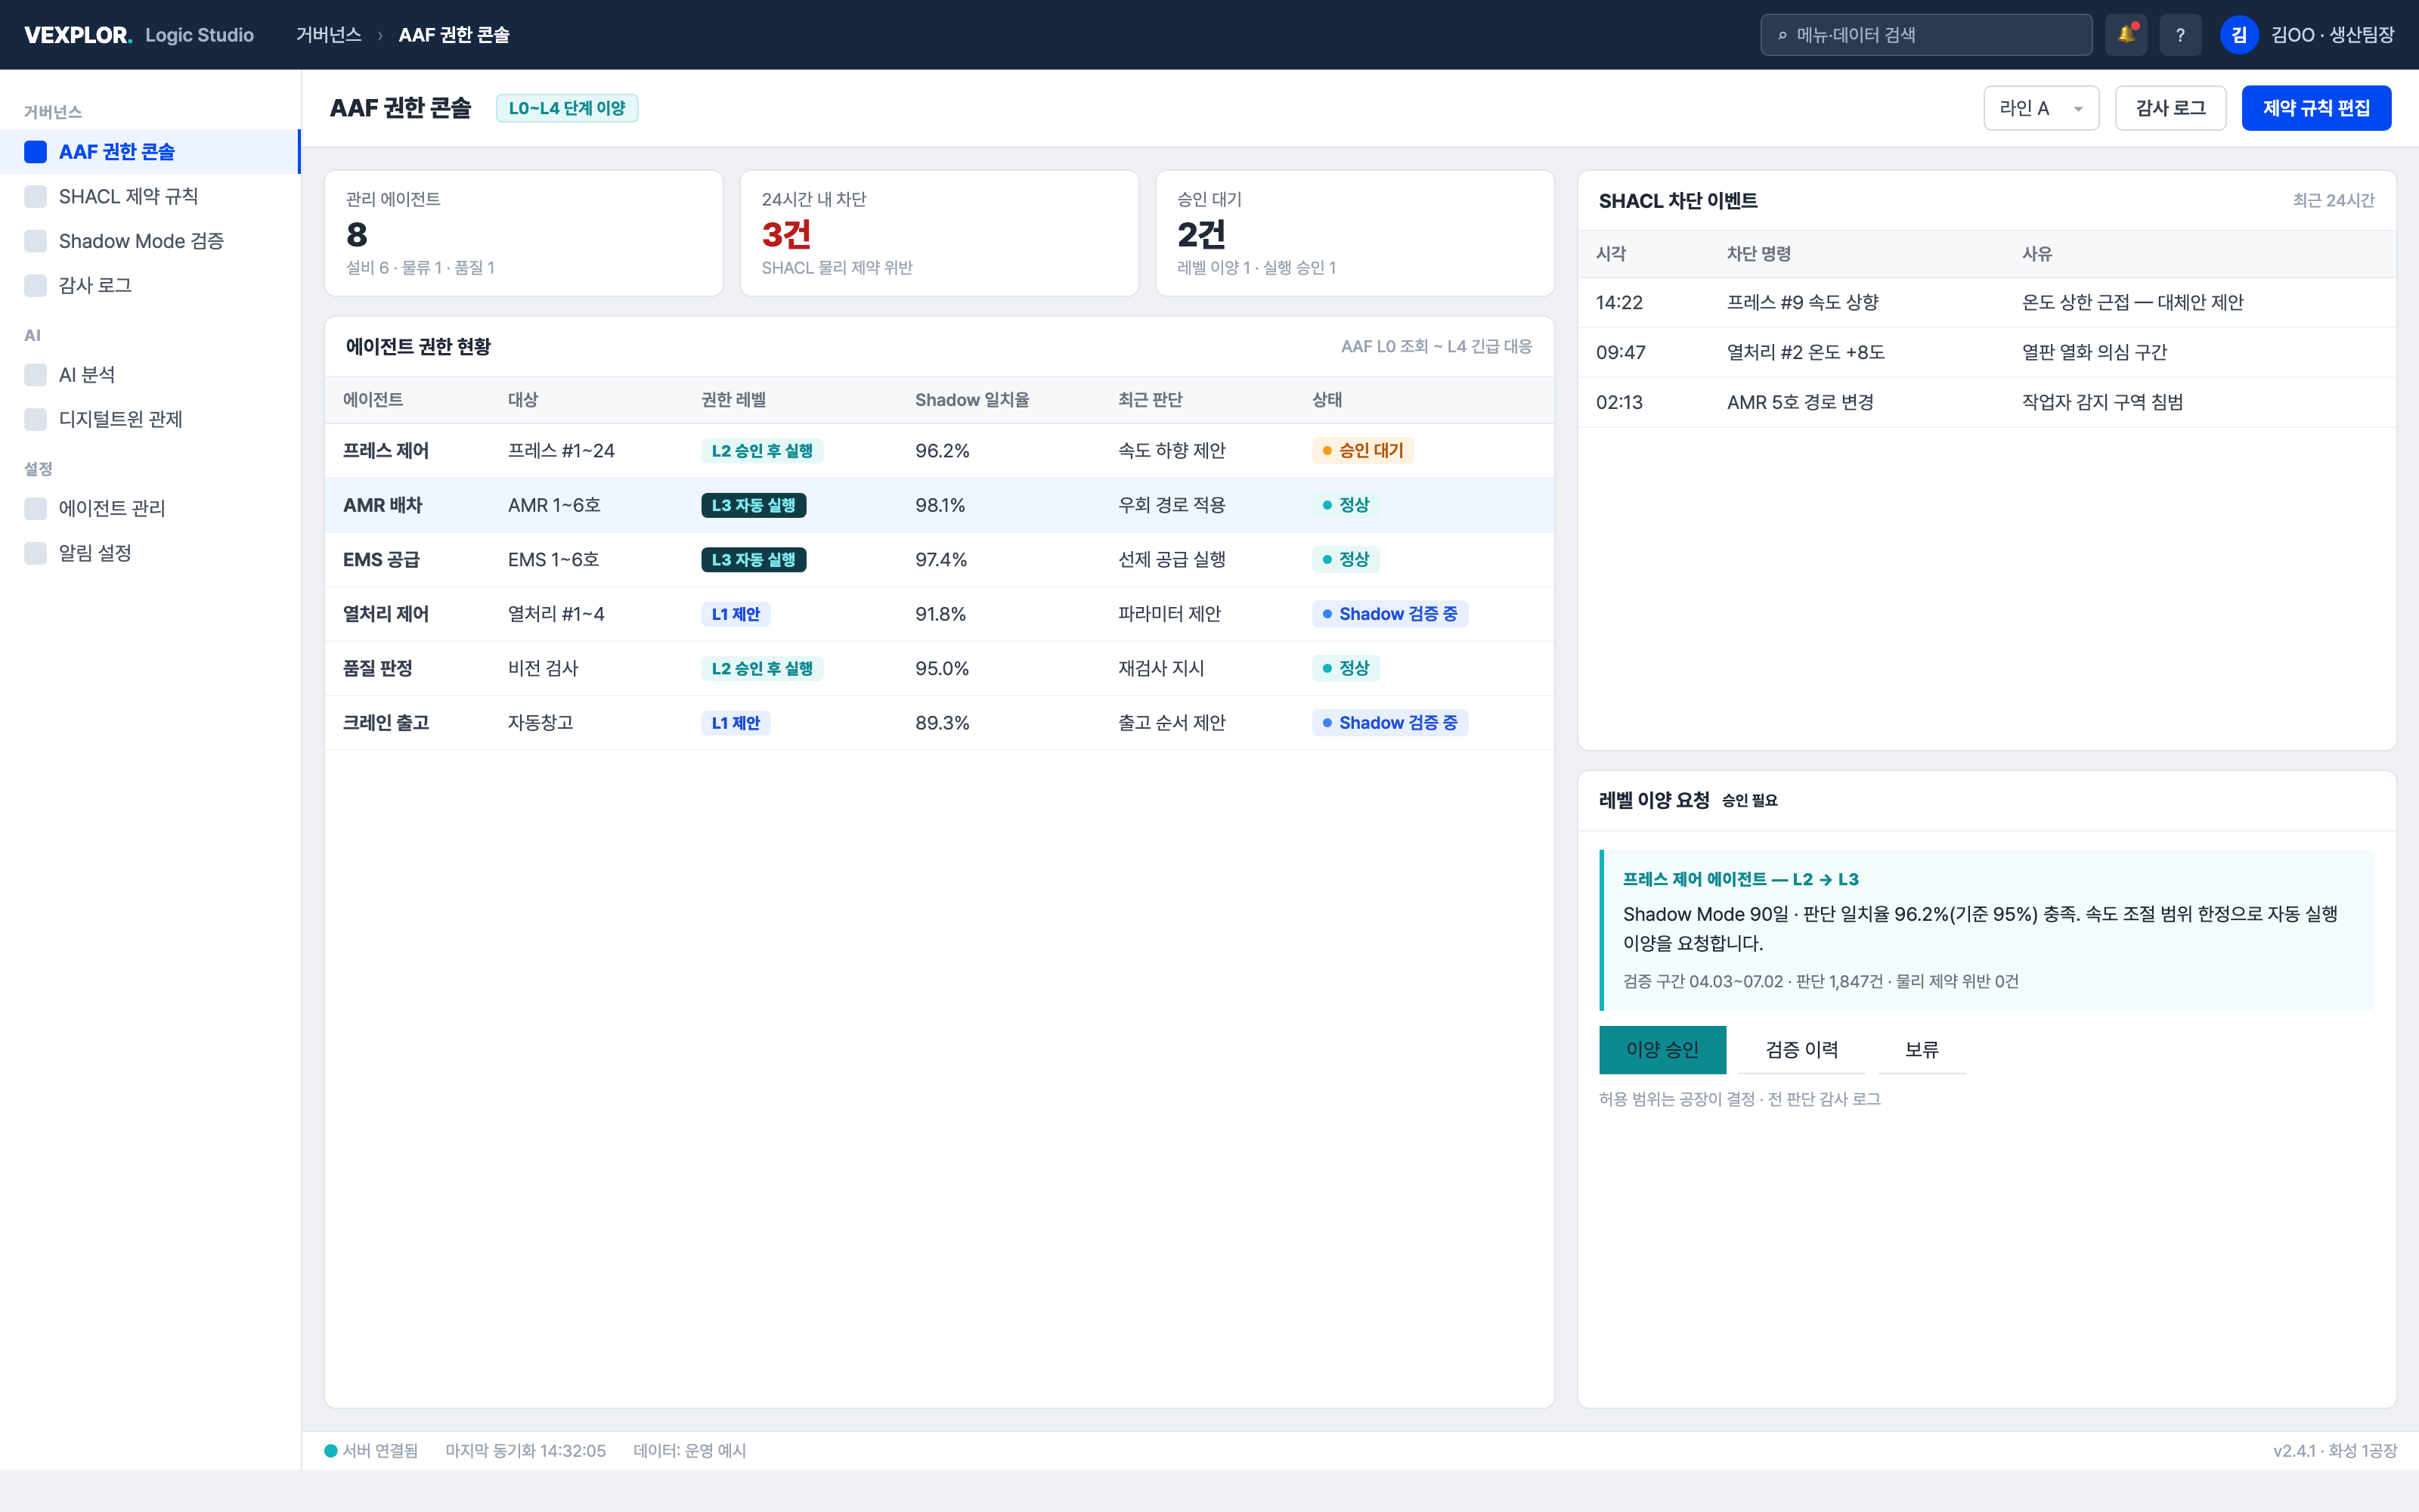Screen dimensions: 2419x1512
Task: Select the Shadow Mode 검증 sidebar icon
Action: (x=36, y=241)
